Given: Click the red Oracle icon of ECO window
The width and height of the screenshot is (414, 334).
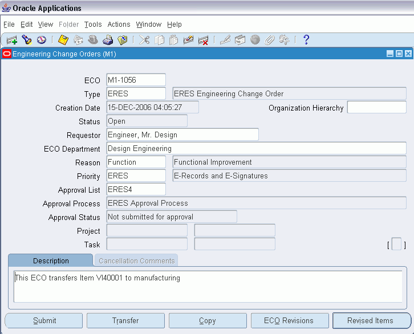Looking at the screenshot, I should click(7, 54).
